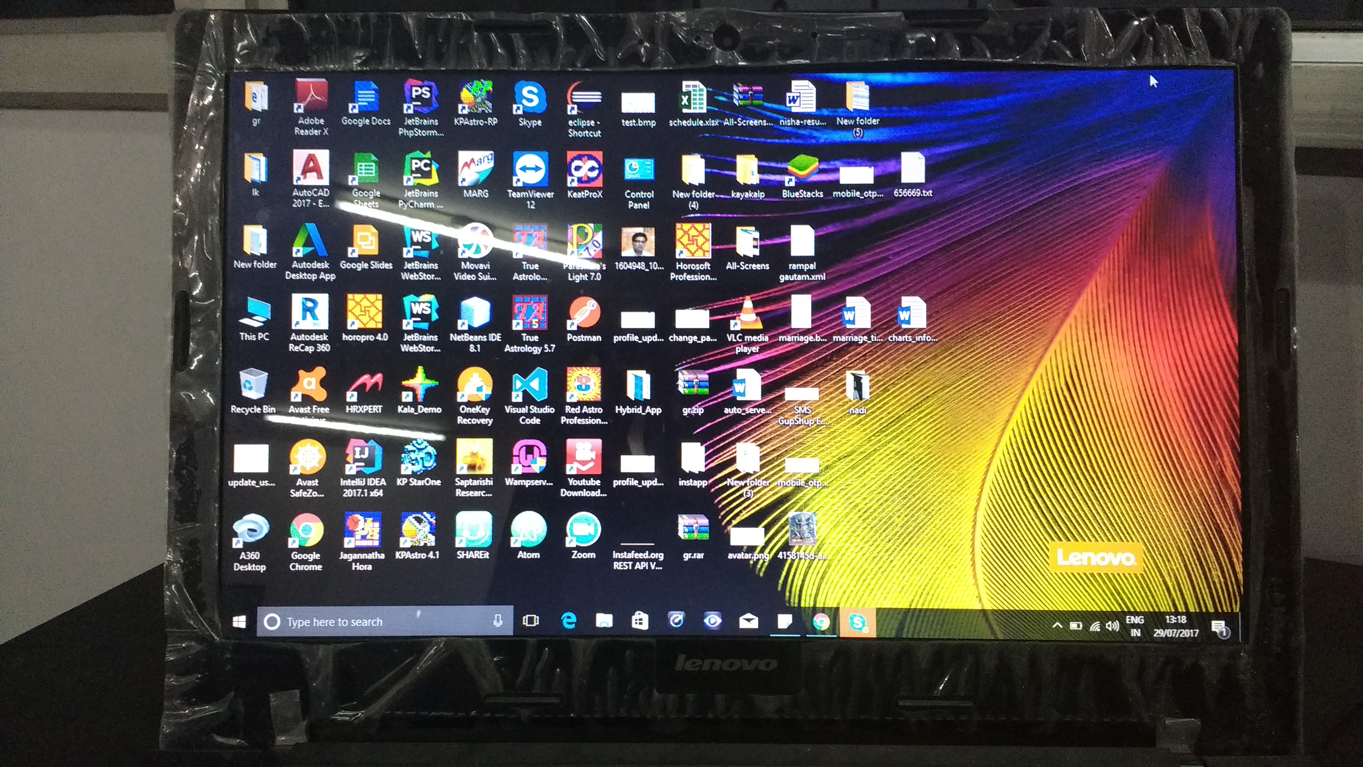Launch JetBrains PyCharm shortcut
The width and height of the screenshot is (1363, 767).
coord(421,180)
